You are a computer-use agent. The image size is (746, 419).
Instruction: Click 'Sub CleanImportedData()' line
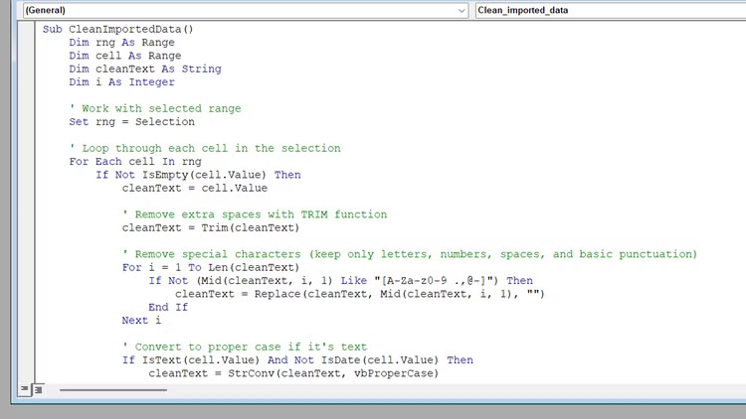(x=117, y=30)
